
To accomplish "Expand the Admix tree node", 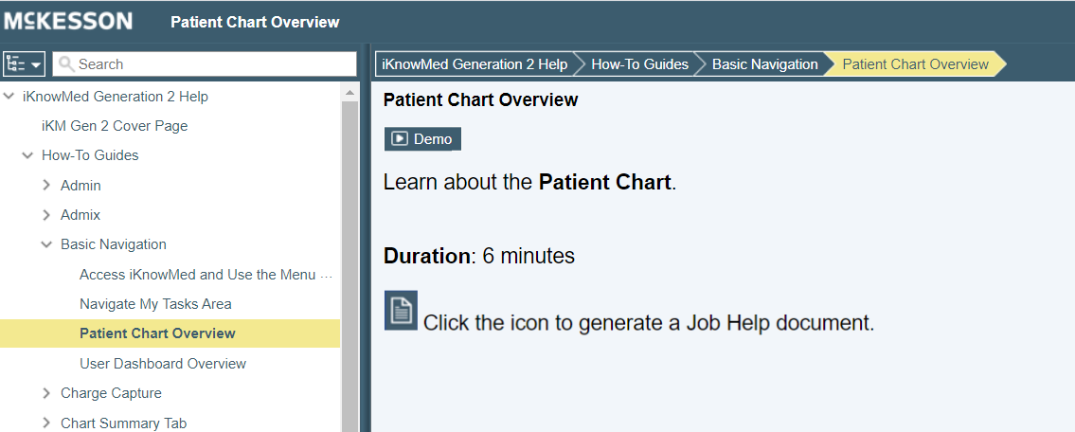I will click(x=47, y=215).
